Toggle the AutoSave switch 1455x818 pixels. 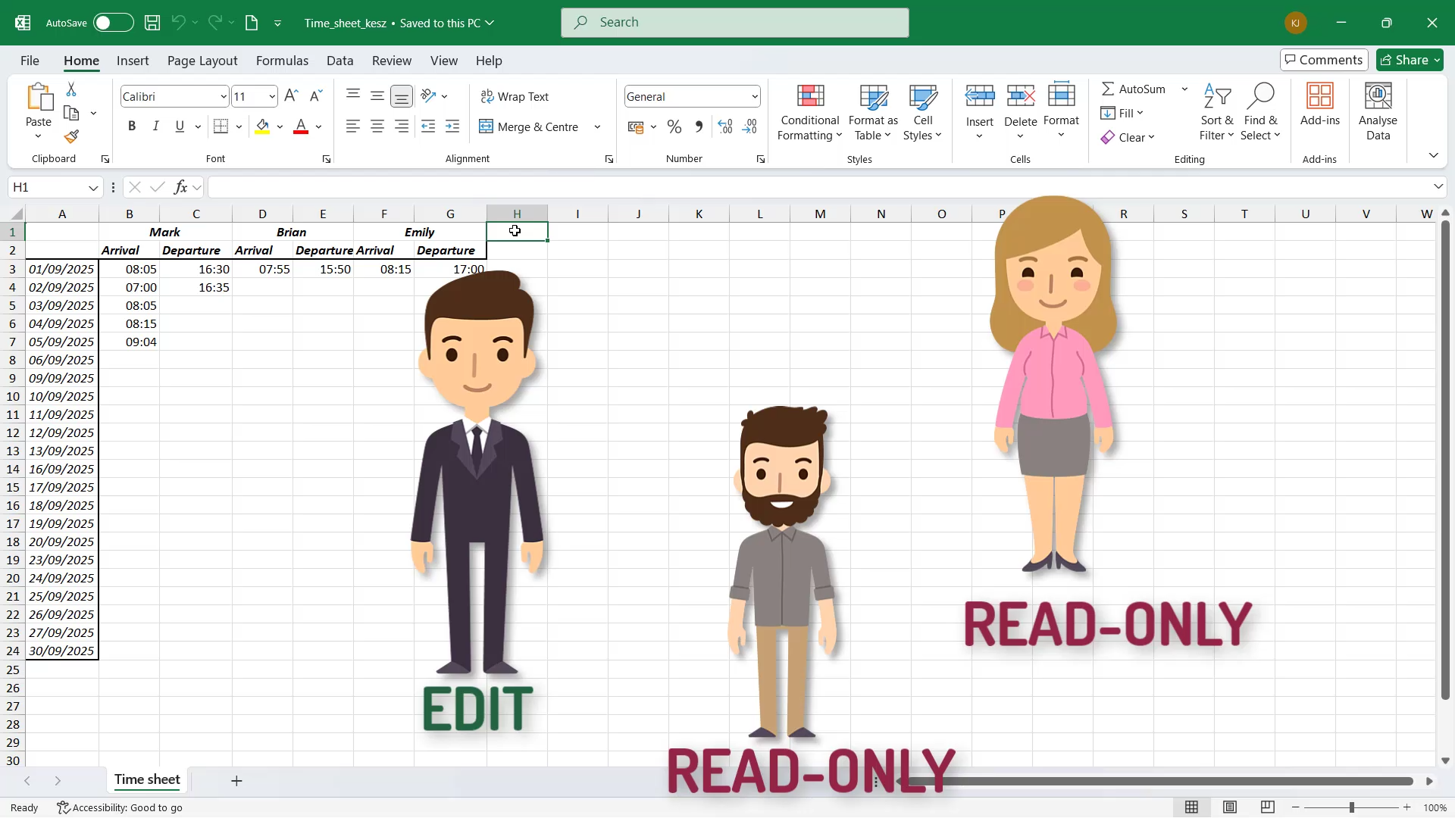click(113, 23)
